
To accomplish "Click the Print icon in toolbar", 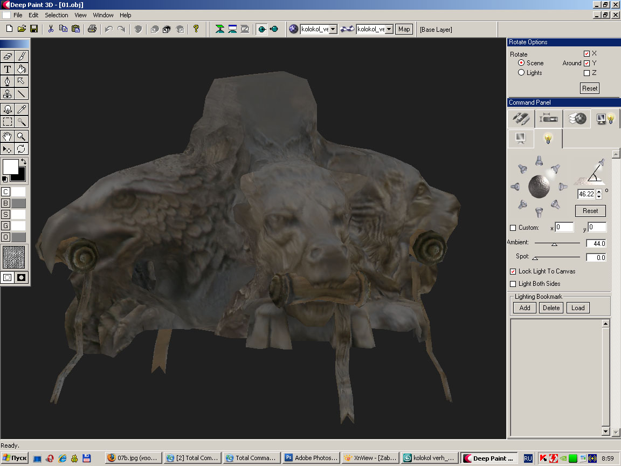I will tap(92, 29).
